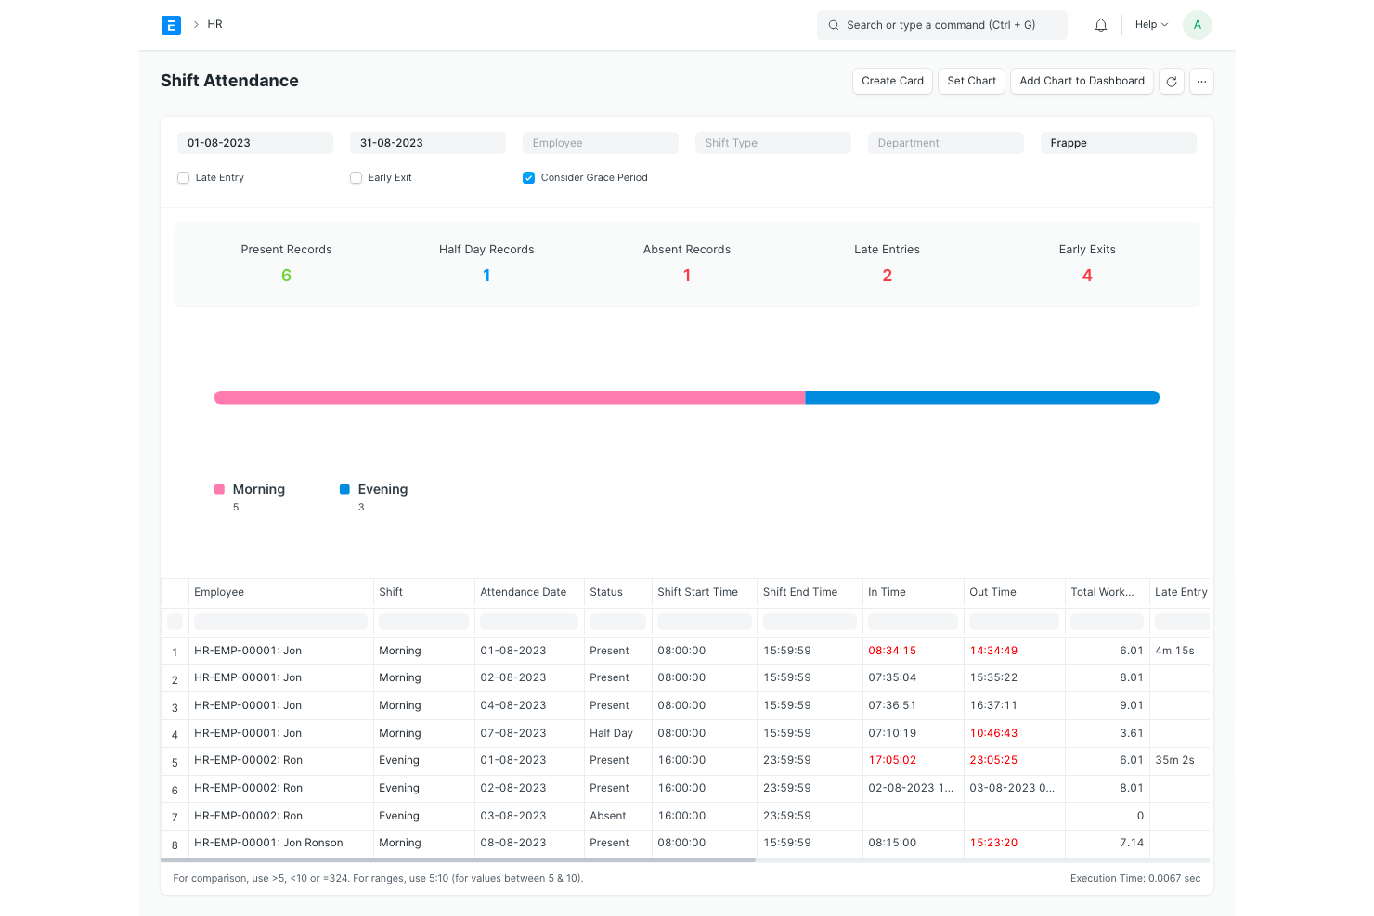Image resolution: width=1374 pixels, height=916 pixels.
Task: Open the ERPNext home logo
Action: [171, 25]
